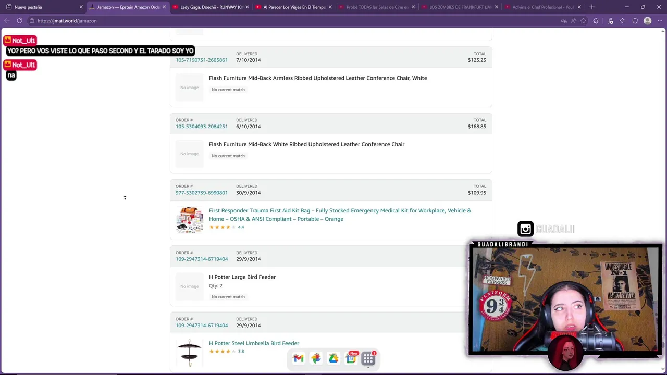
Task: Open the First Responder Trauma First Aid Kit link
Action: point(340,215)
